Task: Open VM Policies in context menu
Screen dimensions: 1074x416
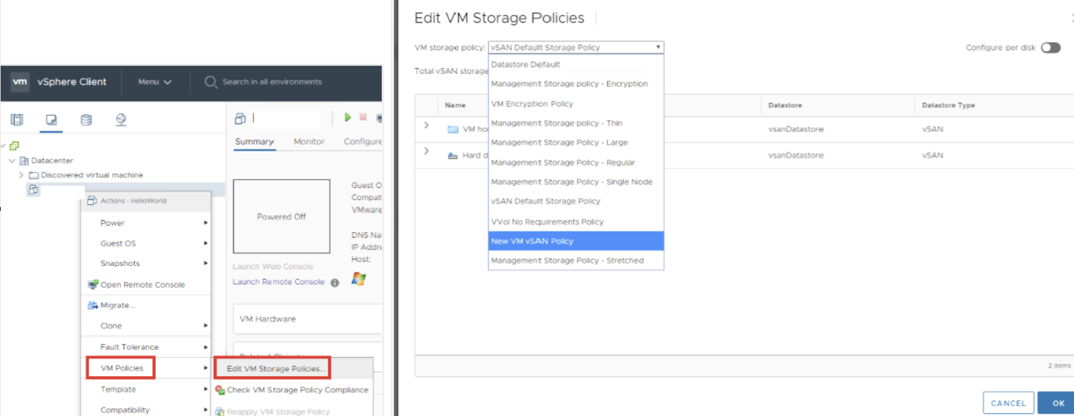Action: pos(121,368)
